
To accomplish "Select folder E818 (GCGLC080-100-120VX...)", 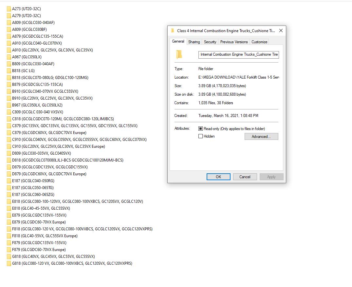I will pos(75,201).
